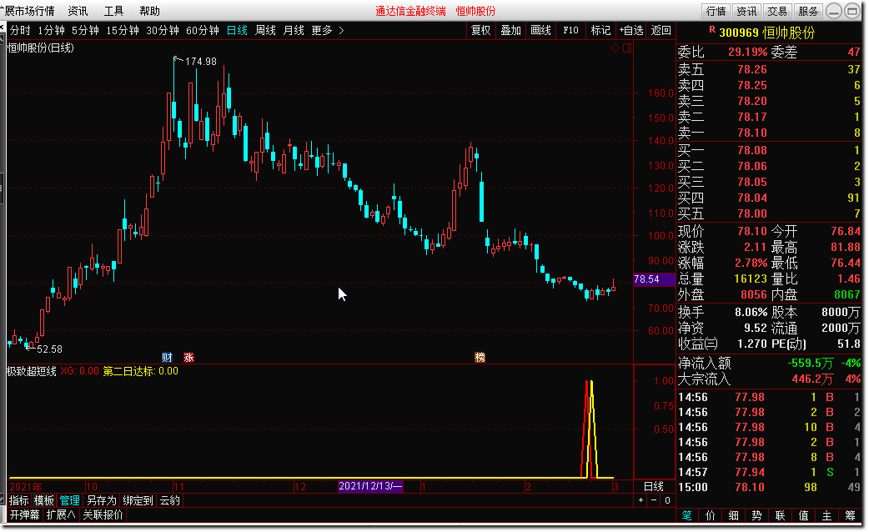Screen dimensions: 869x532
Task: Click the 云豹 button
Action: tap(169, 500)
